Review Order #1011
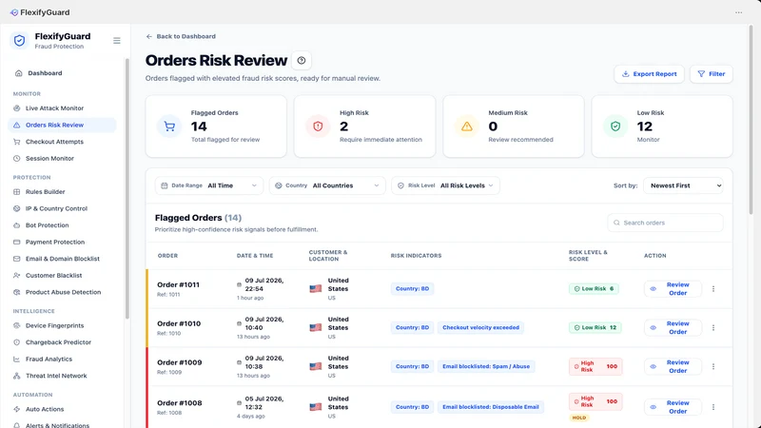761x428 pixels. pos(673,289)
